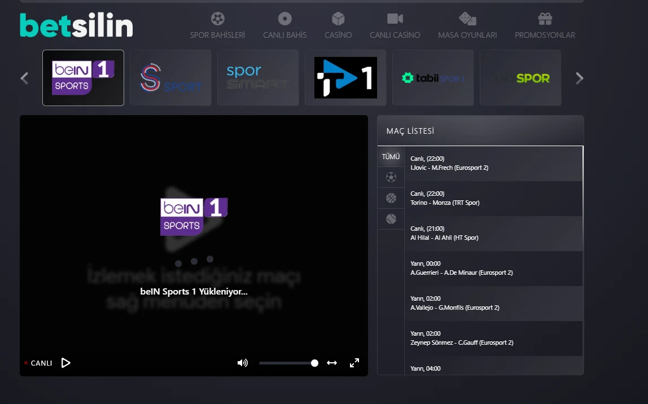
Task: Click the match list scrollbar
Action: [x=583, y=198]
